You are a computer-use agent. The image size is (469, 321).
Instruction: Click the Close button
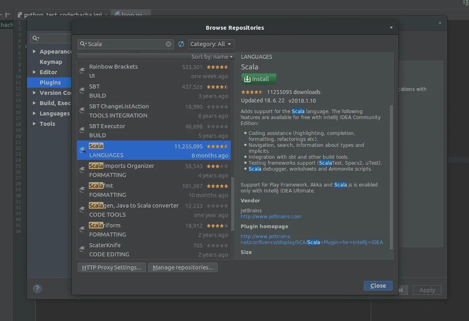coord(378,286)
